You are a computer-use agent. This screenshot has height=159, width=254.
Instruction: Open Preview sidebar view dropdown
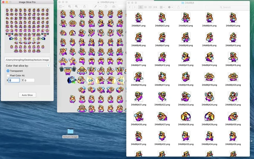point(61,6)
